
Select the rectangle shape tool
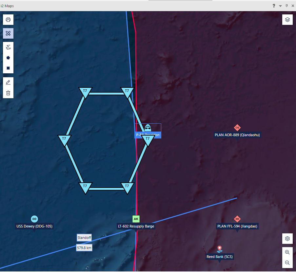(x=8, y=68)
